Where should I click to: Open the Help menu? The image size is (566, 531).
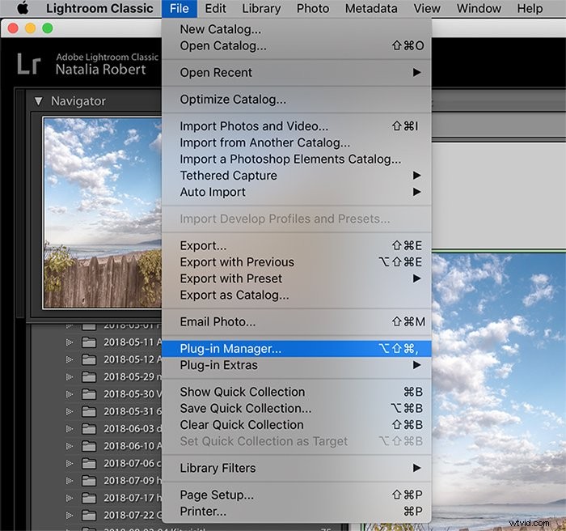[530, 8]
